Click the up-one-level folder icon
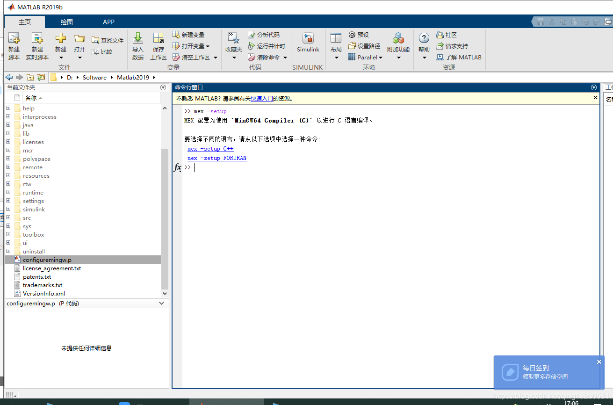613x405 pixels. [x=30, y=77]
